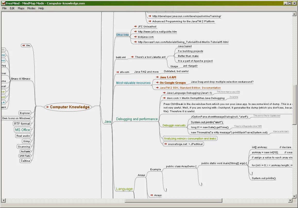
Task: Open the On Google Groups link
Action: tap(173, 83)
